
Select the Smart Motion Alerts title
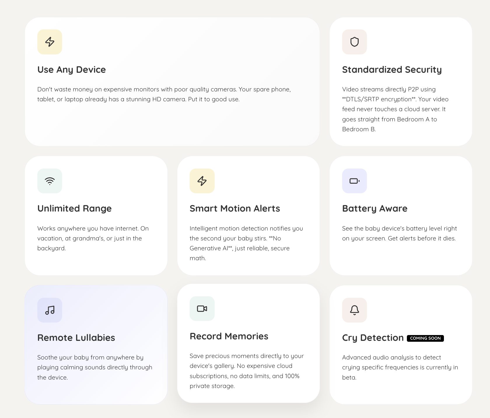pyautogui.click(x=235, y=208)
